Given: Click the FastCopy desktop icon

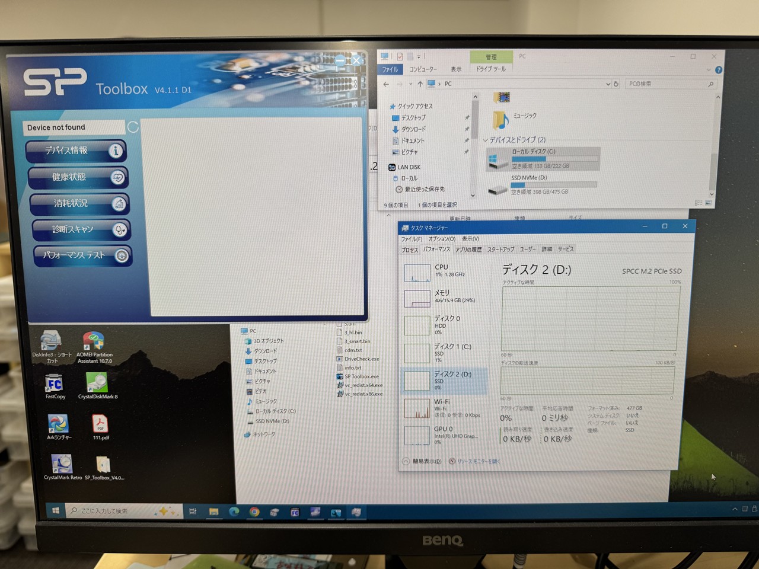Looking at the screenshot, I should [55, 383].
